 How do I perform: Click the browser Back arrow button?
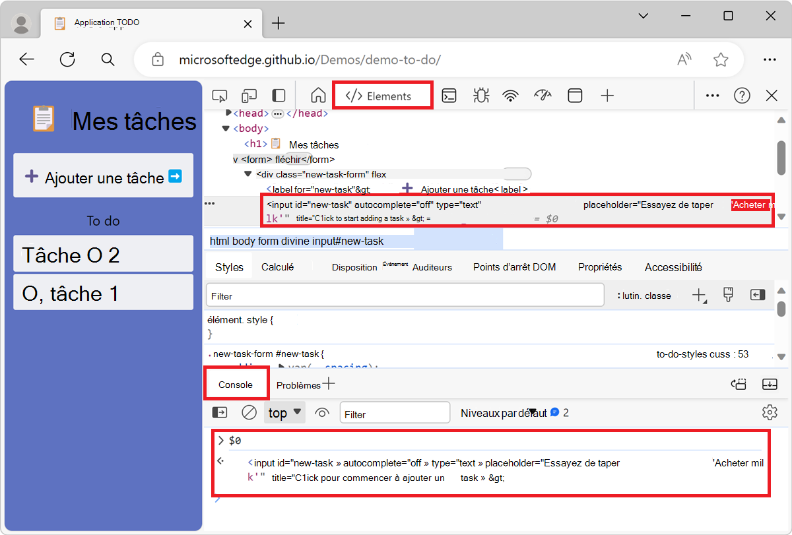26,59
